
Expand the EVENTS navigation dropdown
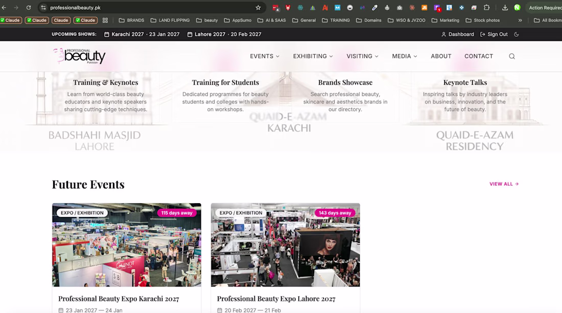[x=265, y=56]
